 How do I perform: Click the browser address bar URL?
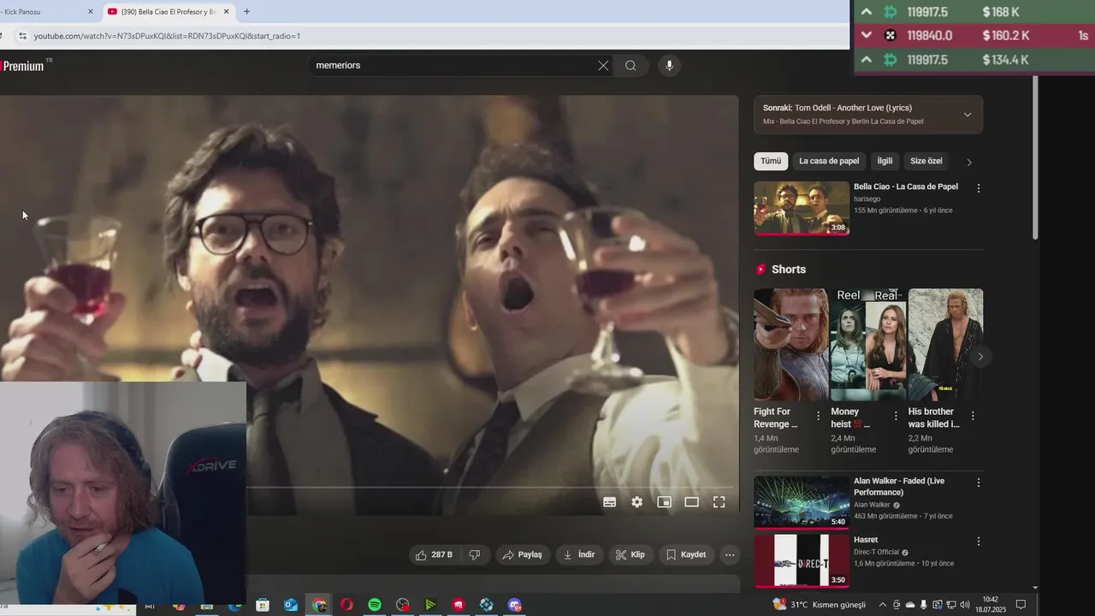coord(167,36)
